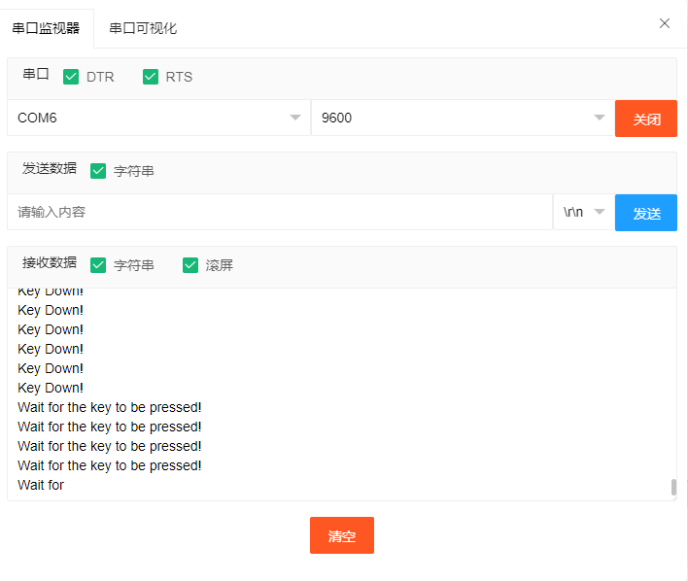This screenshot has height=581, width=688.
Task: Uncheck the DTR checkbox
Action: click(71, 77)
